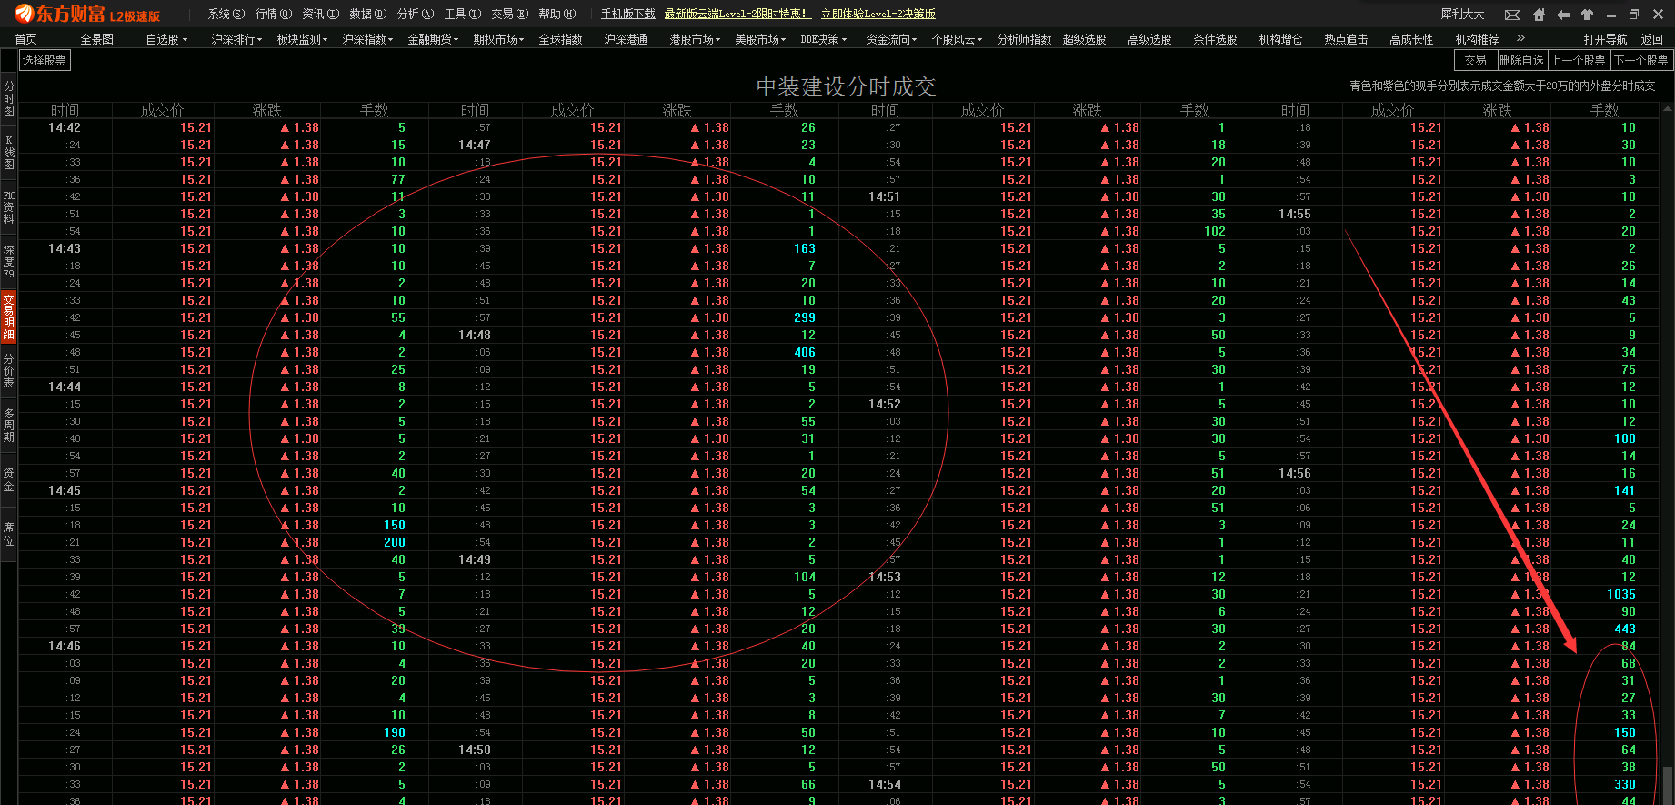Click the 返回 button
1675x805 pixels.
(1652, 39)
